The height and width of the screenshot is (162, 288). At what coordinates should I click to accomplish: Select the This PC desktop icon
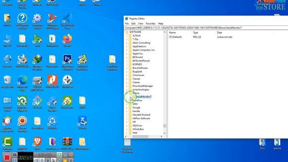(7, 40)
